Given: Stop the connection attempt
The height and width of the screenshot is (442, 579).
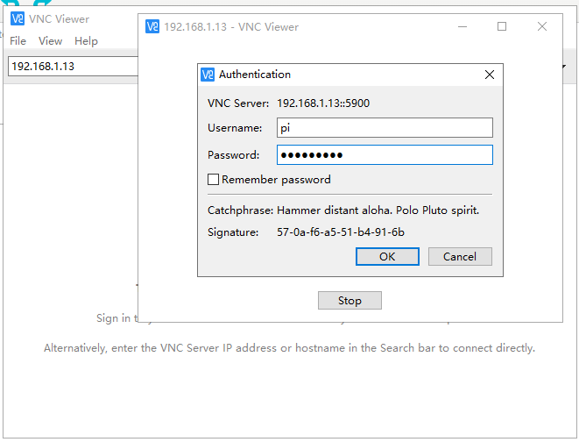Looking at the screenshot, I should pos(350,300).
